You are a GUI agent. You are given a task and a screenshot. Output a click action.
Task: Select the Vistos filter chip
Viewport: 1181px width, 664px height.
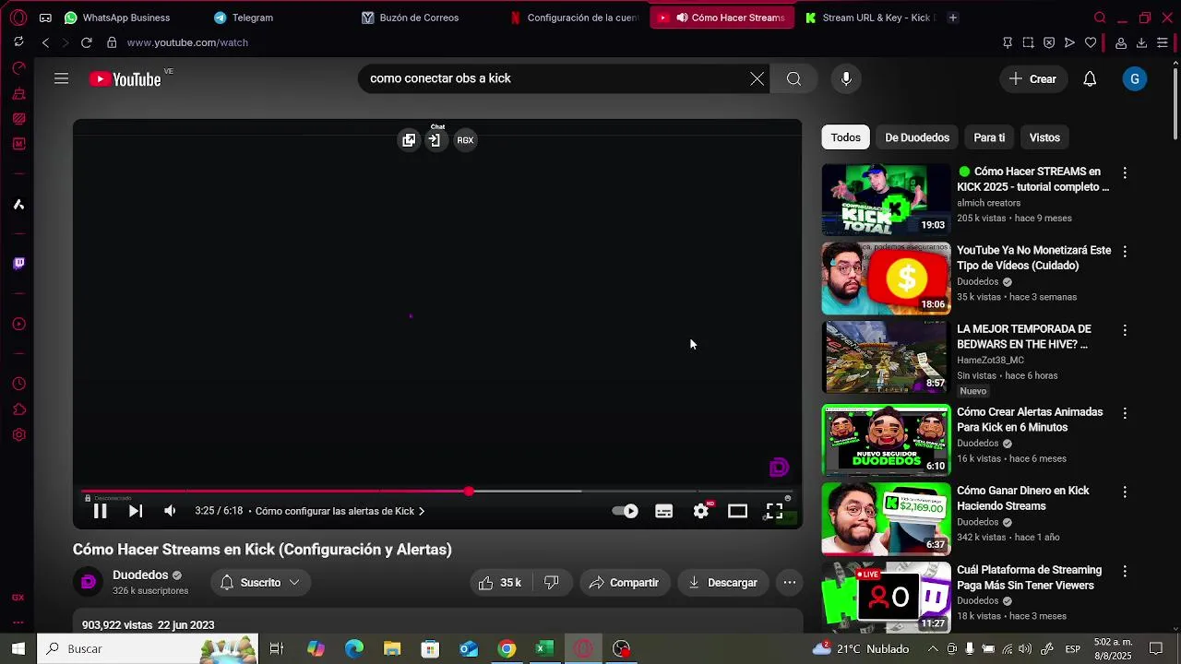[x=1044, y=137]
